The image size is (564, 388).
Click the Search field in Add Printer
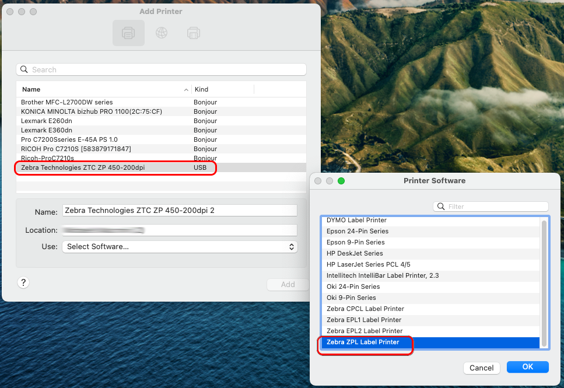[x=161, y=69]
